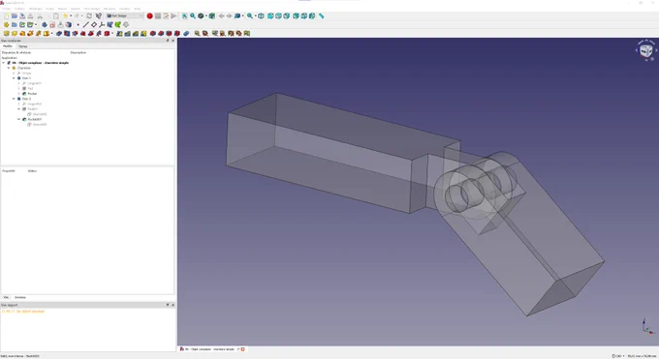This screenshot has width=659, height=359.
Task: Switch to the Tâches tab
Action: 22,46
